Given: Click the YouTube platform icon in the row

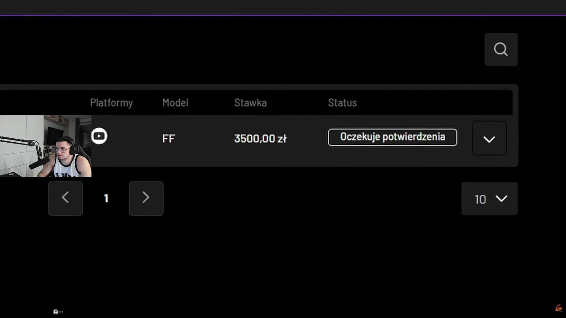Looking at the screenshot, I should click(x=99, y=136).
